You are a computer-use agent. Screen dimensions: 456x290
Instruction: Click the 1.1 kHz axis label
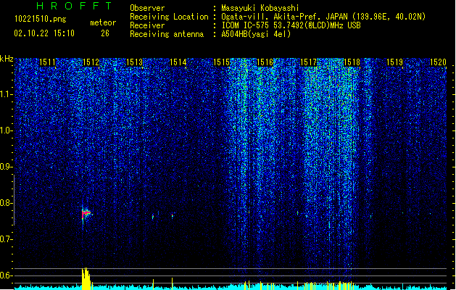click(x=6, y=94)
